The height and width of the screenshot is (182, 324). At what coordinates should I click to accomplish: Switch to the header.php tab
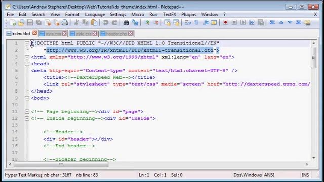click(116, 34)
